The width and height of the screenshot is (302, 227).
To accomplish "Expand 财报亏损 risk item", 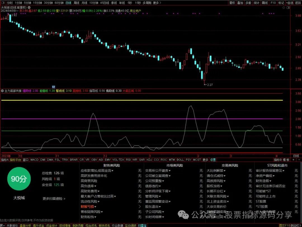I will (x=88, y=206).
